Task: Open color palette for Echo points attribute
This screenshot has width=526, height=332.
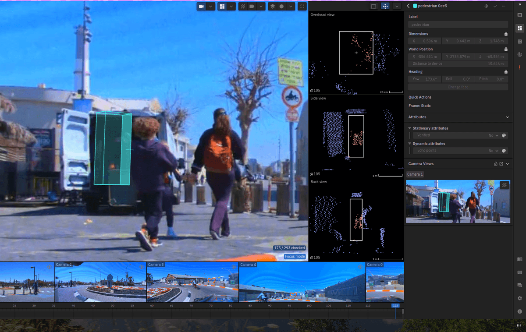Action: click(504, 151)
